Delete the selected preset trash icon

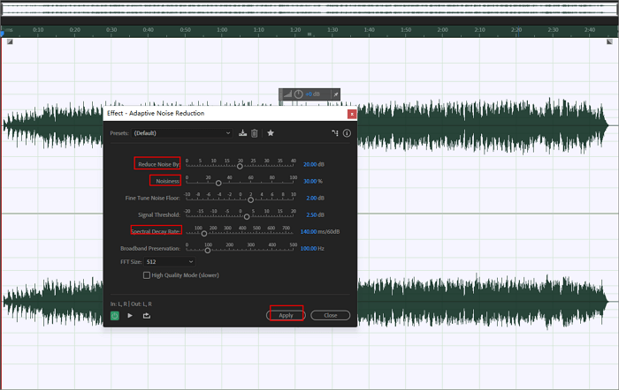(255, 133)
